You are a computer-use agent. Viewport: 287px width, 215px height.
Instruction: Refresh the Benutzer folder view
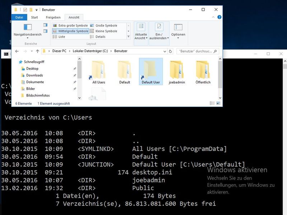point(170,51)
